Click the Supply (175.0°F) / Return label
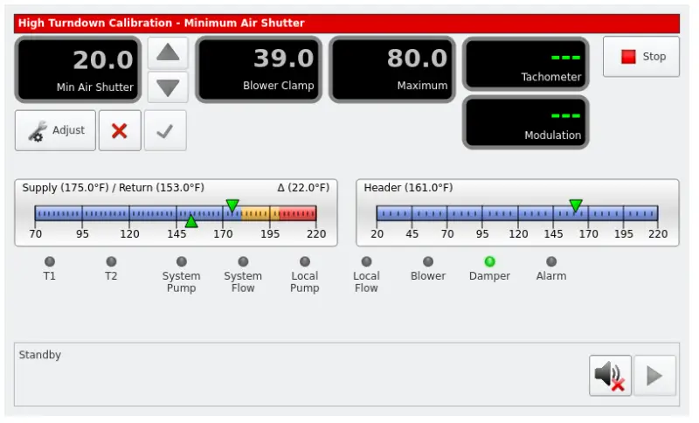Image resolution: width=699 pixels, height=423 pixels. click(114, 188)
